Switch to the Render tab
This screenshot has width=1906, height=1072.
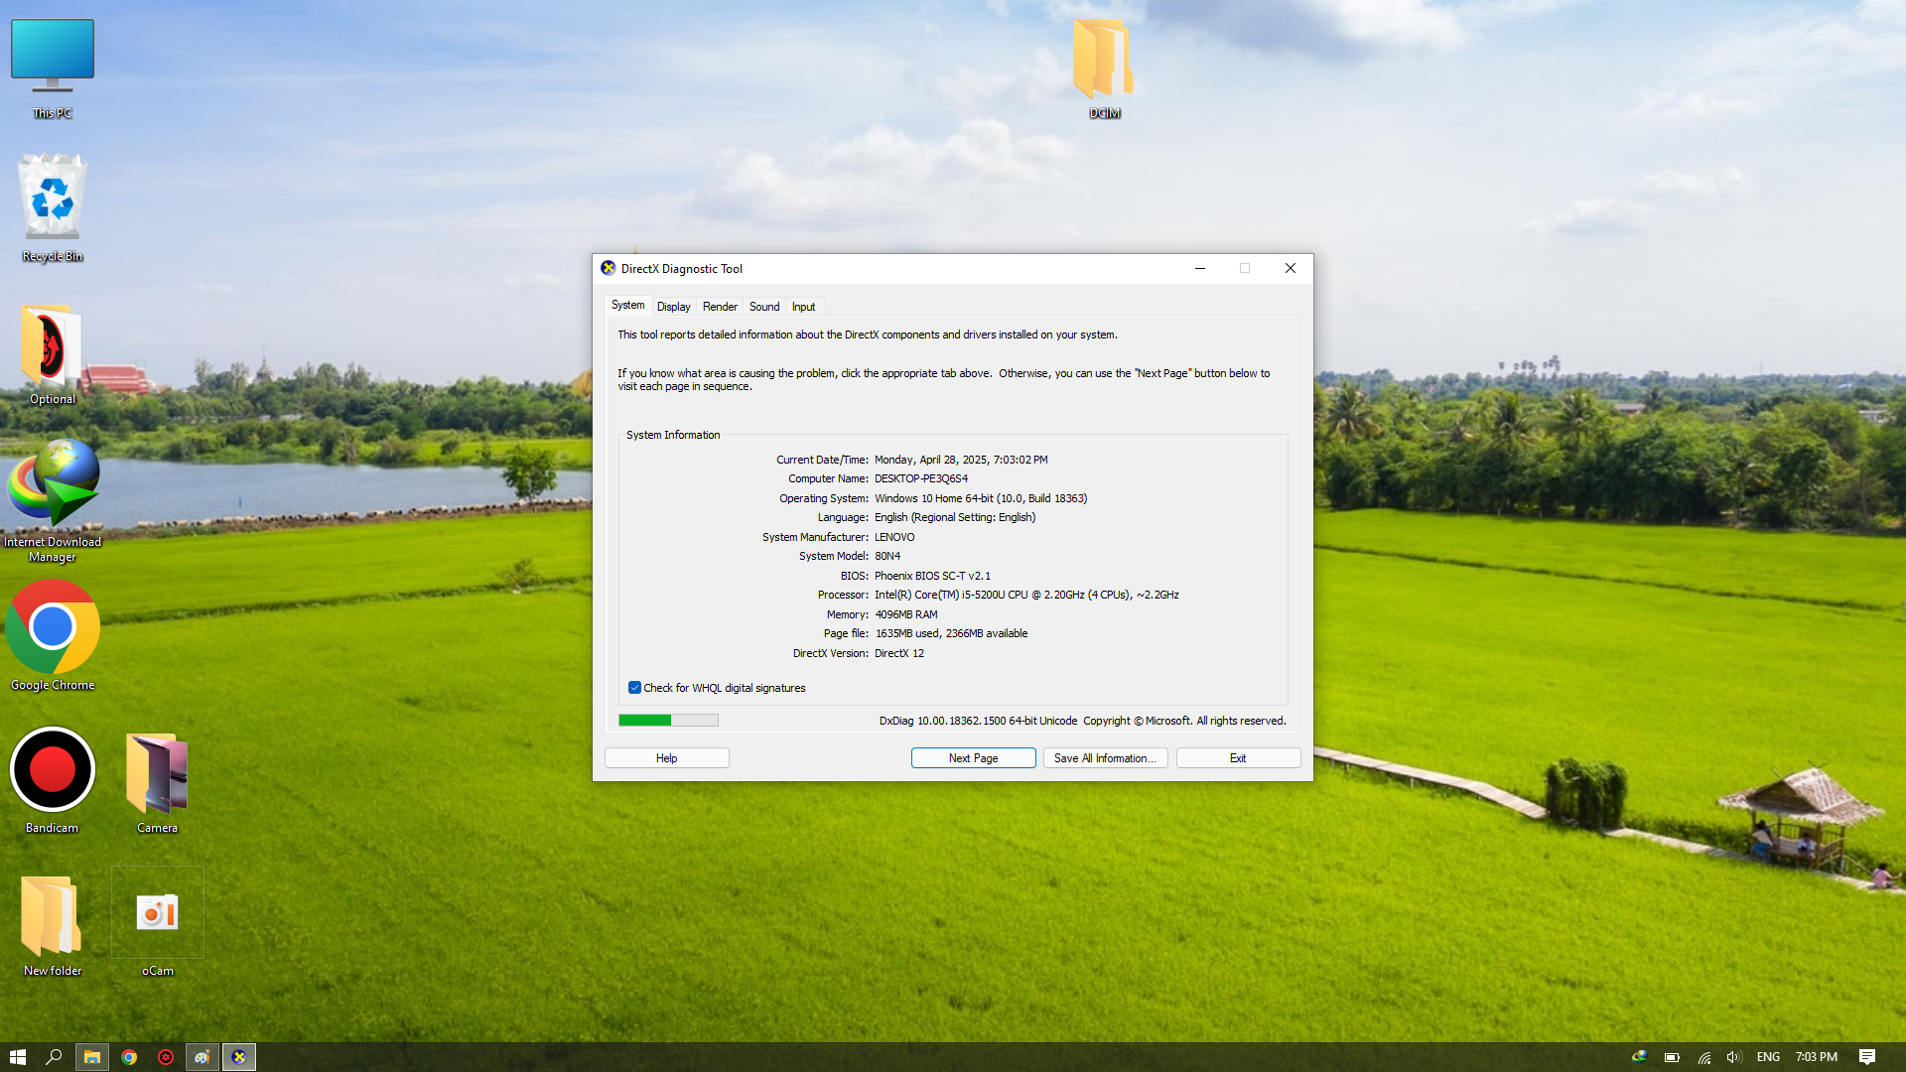[720, 307]
